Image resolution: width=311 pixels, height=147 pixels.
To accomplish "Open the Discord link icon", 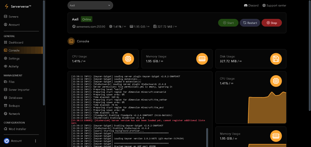I will click(246, 5).
